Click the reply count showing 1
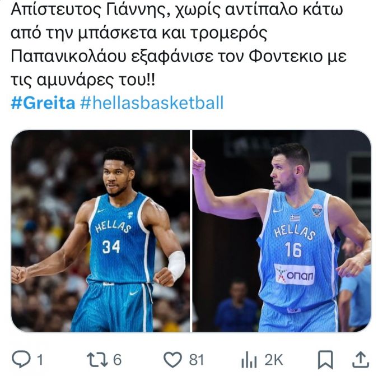 [40, 360]
